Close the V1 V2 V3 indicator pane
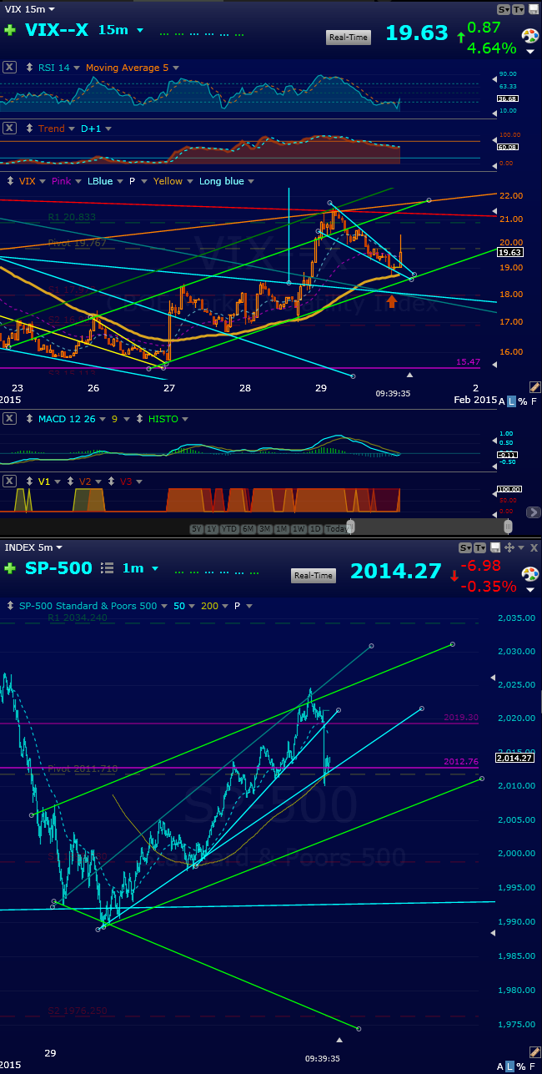The width and height of the screenshot is (542, 1074). 10,482
